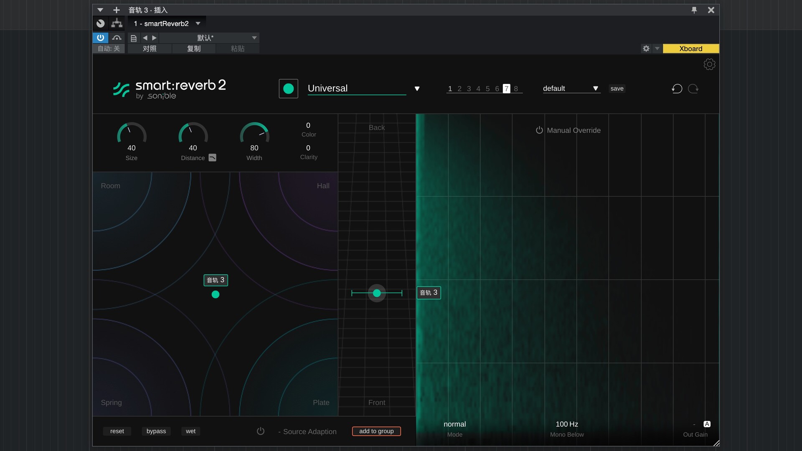Viewport: 802px width, 451px height.
Task: Close the plugin window
Action: click(711, 10)
